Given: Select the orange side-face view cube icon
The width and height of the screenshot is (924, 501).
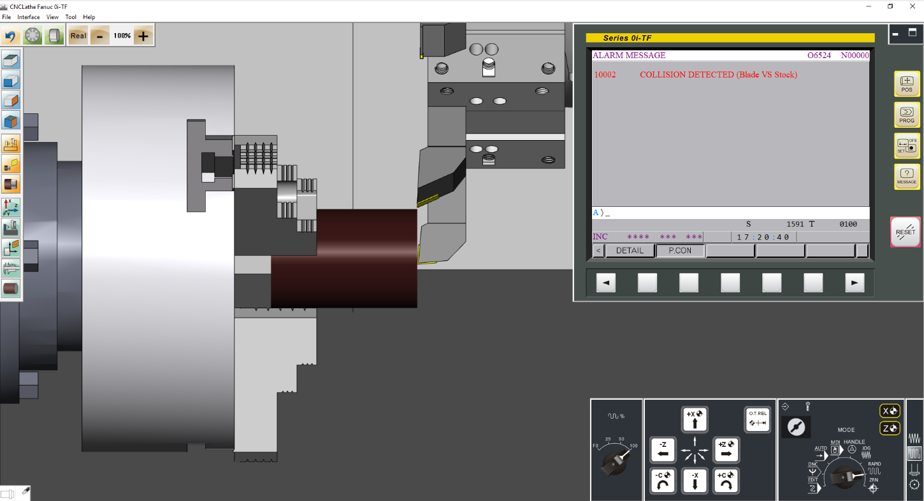Looking at the screenshot, I should click(x=11, y=100).
